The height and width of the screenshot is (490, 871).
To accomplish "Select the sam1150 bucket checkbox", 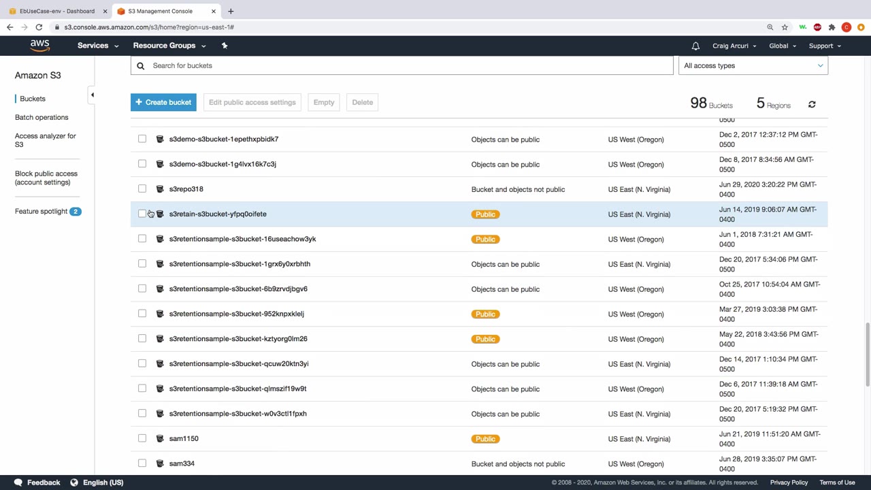I will point(142,438).
